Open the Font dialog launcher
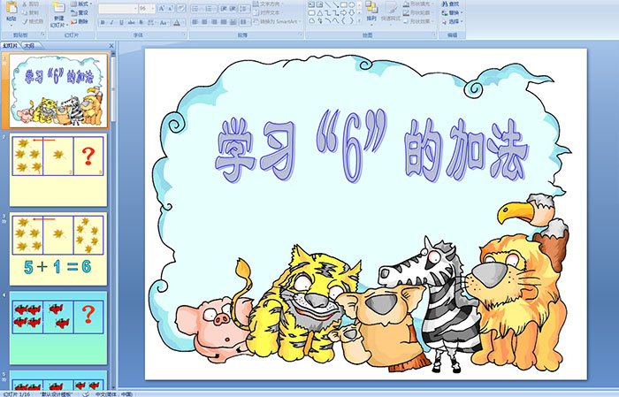Image resolution: width=619 pixels, height=397 pixels. (x=184, y=35)
